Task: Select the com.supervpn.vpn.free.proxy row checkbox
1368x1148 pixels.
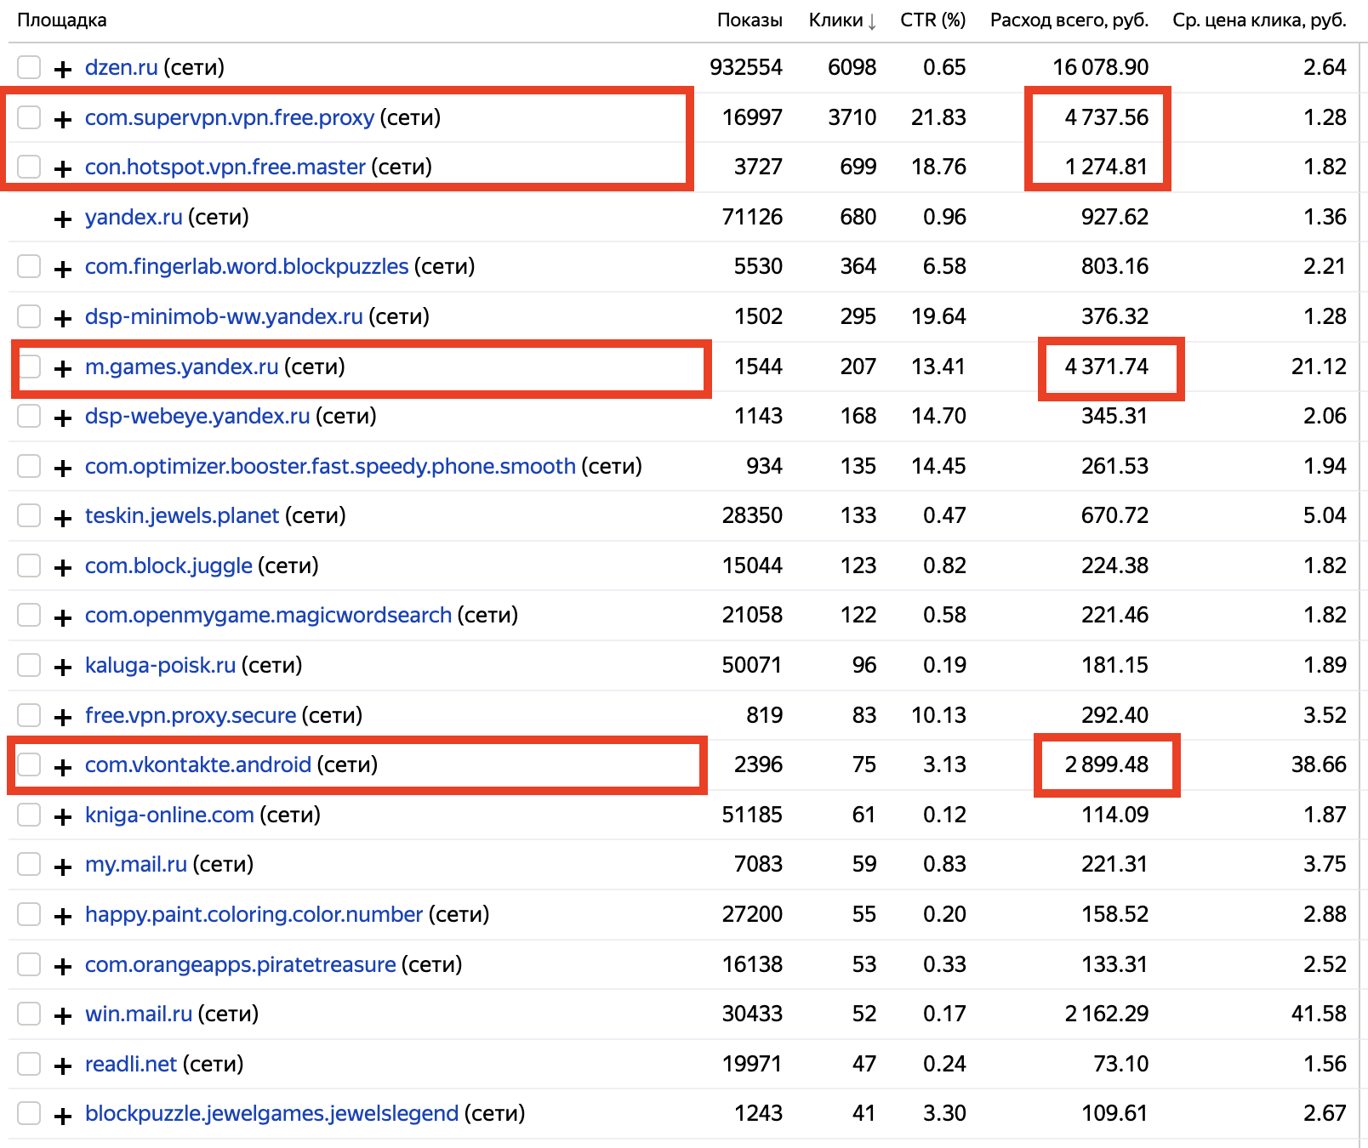Action: (x=29, y=117)
